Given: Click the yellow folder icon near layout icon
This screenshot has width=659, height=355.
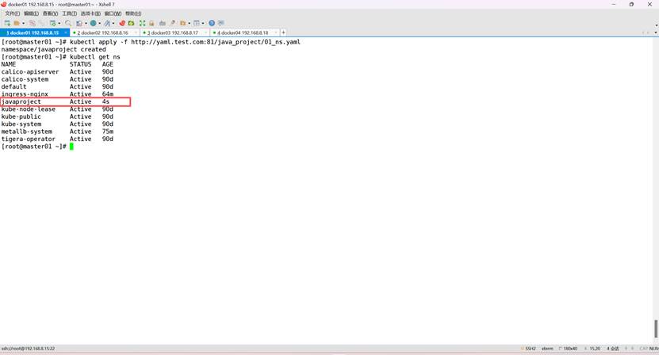Looking at the screenshot, I should coord(183,23).
